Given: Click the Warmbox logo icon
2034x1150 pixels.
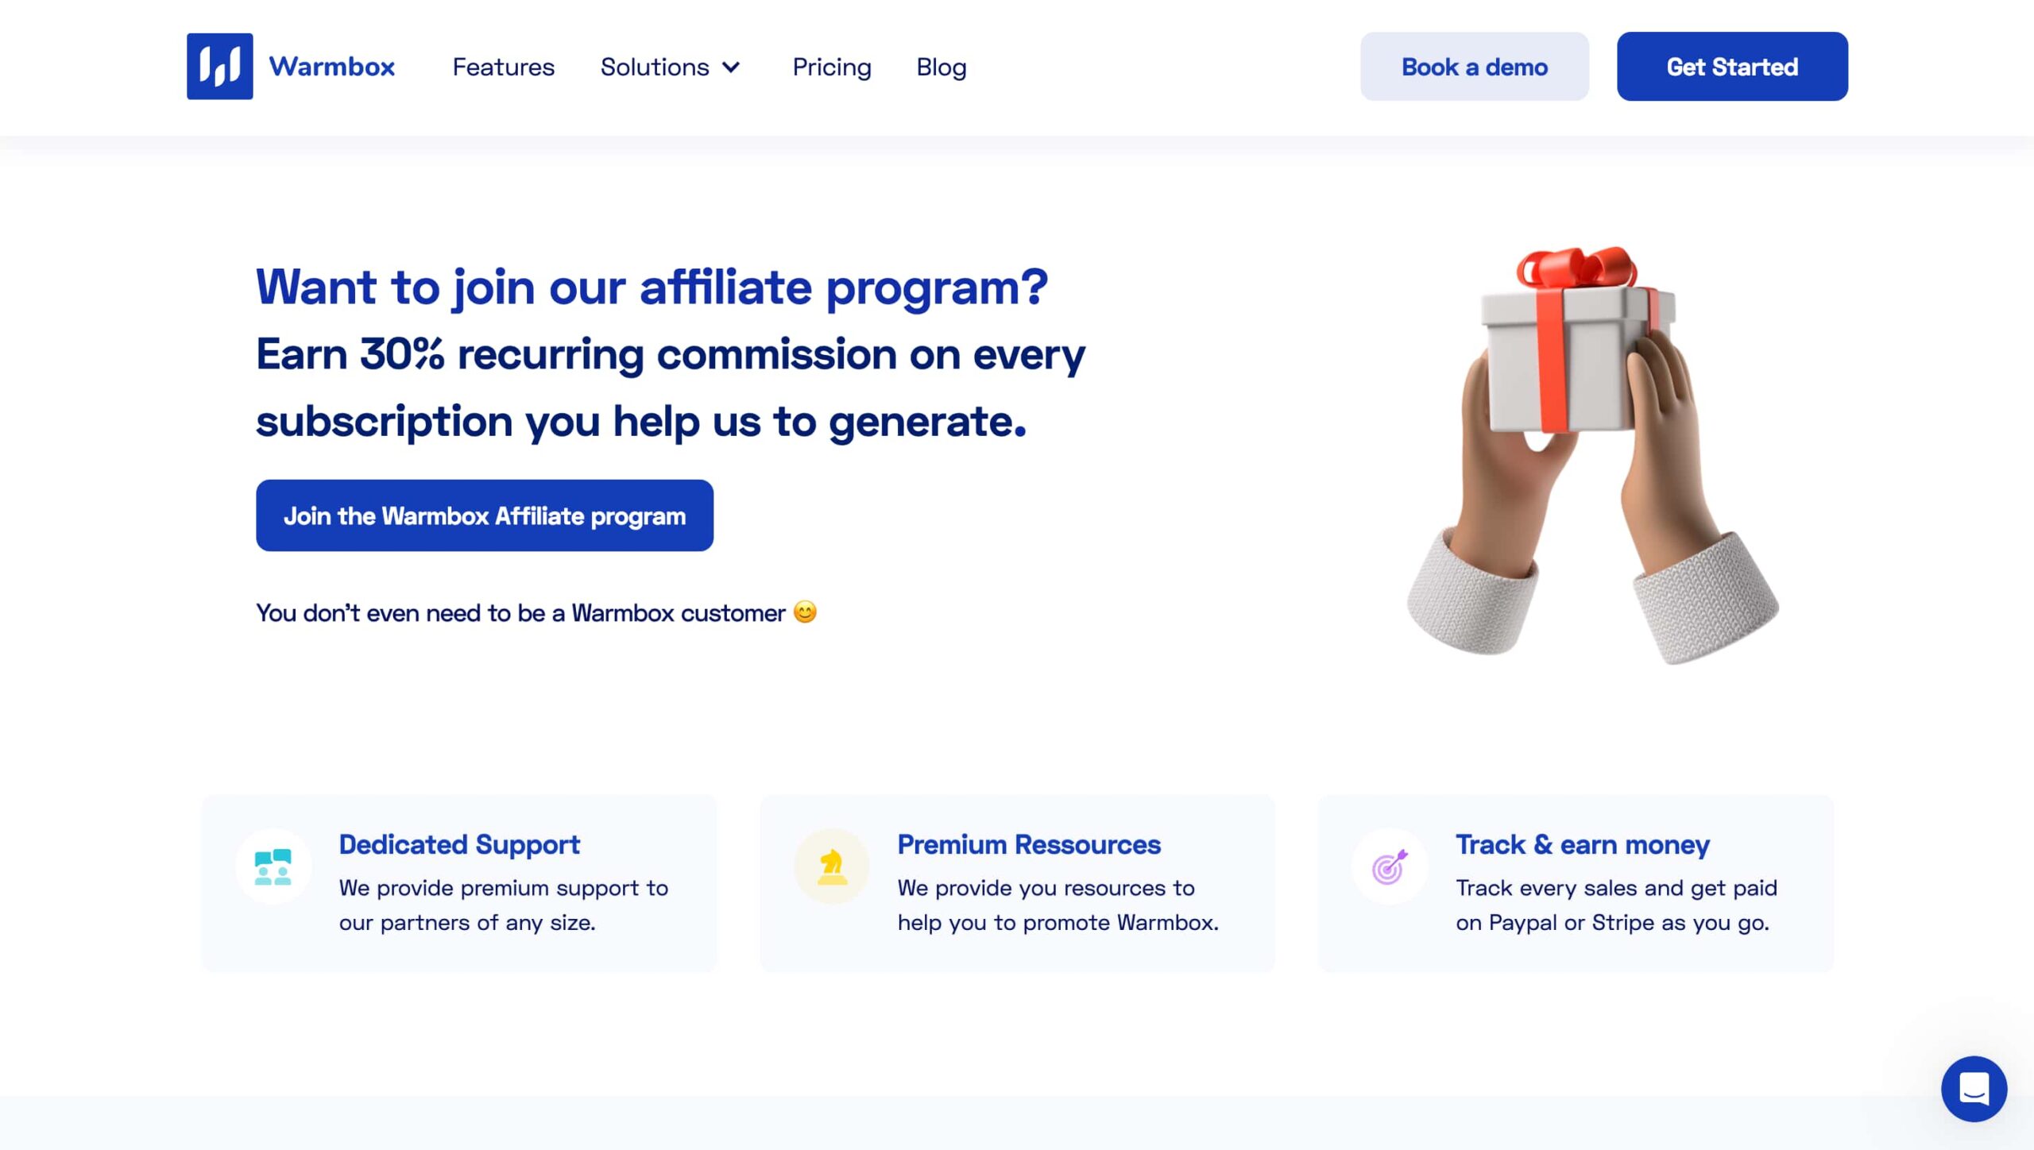Looking at the screenshot, I should point(220,66).
